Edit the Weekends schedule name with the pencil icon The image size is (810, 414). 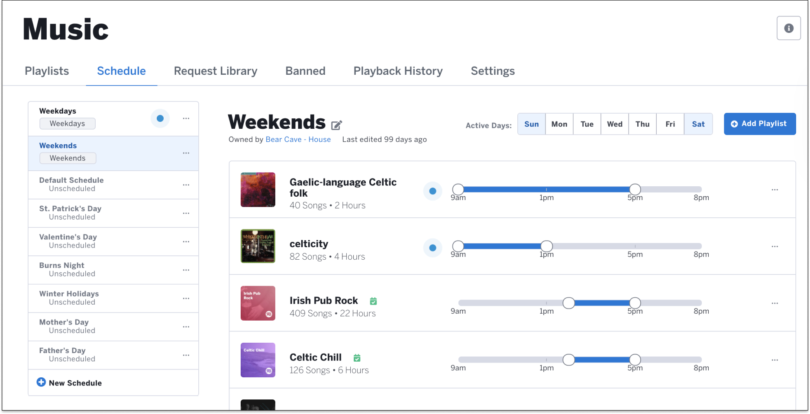point(336,125)
